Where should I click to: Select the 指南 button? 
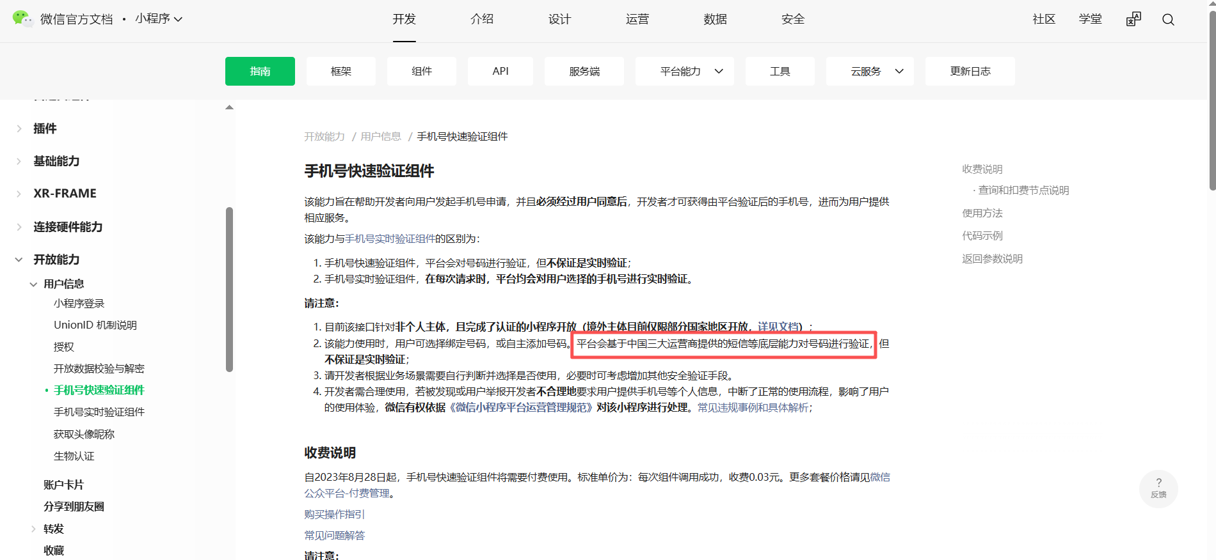click(x=260, y=71)
